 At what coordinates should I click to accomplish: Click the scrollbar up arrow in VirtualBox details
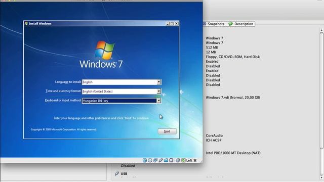[321, 30]
